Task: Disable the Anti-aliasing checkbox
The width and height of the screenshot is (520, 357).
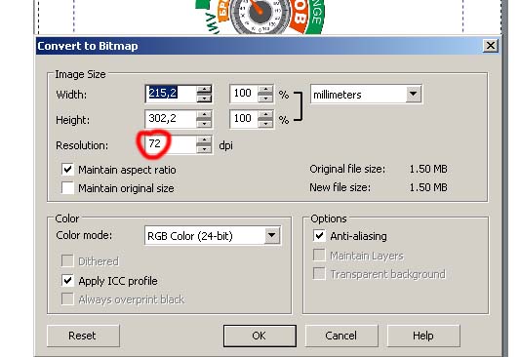Action: [x=319, y=236]
